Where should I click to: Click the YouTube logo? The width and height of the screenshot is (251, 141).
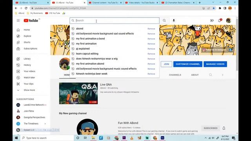[x=31, y=20]
